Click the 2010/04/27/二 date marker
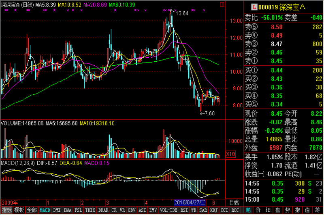Viewport: 324px width, 215px height. tap(190, 202)
